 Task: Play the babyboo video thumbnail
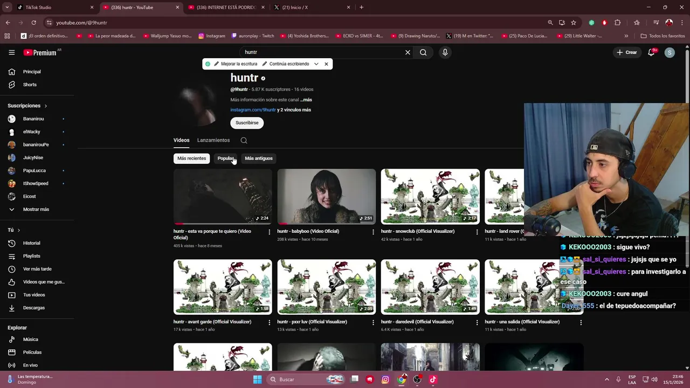[327, 197]
